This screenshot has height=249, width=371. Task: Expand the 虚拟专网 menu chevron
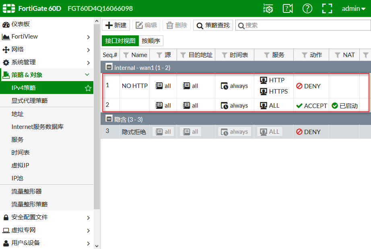(88, 231)
